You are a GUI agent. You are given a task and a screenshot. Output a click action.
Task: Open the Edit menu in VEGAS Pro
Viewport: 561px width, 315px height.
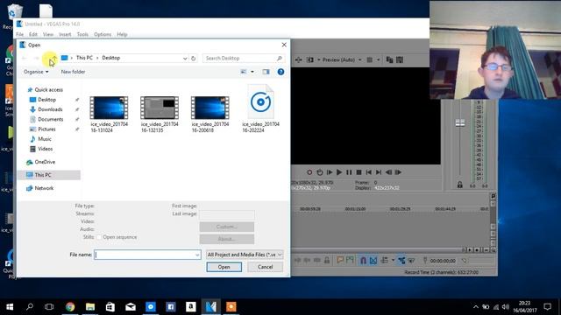click(33, 34)
